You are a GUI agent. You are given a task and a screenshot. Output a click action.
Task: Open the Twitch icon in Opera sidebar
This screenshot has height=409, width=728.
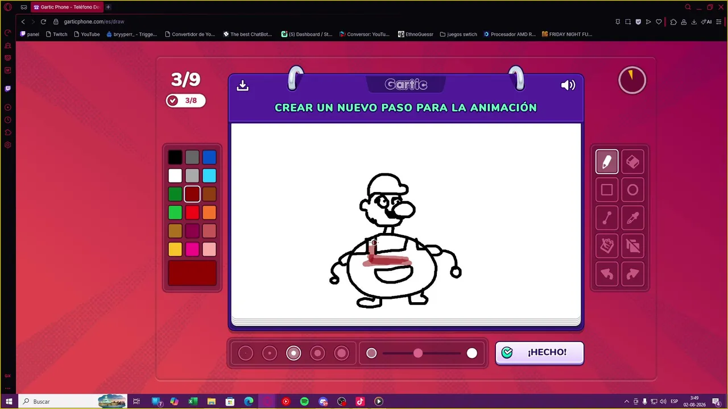(8, 89)
